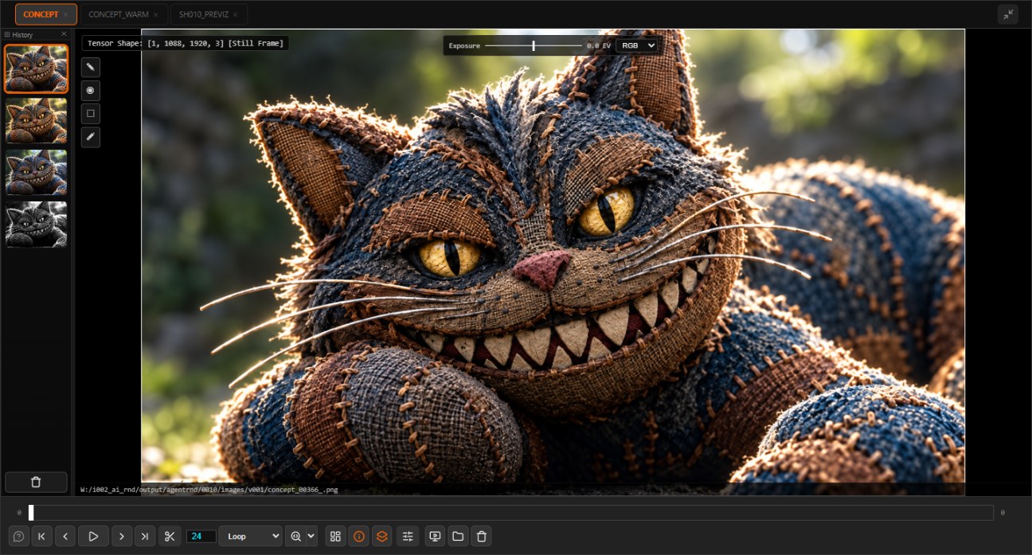Viewport: 1032px width, 555px height.
Task: Close the CONCEPT tab
Action: [x=65, y=14]
